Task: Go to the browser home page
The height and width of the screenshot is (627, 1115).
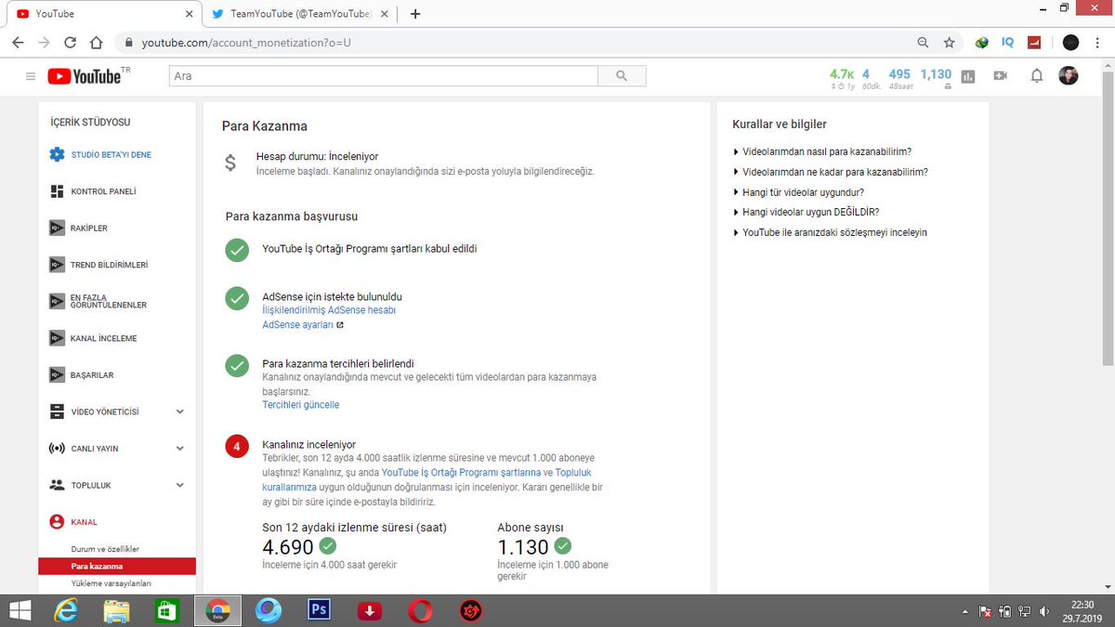Action: [96, 43]
